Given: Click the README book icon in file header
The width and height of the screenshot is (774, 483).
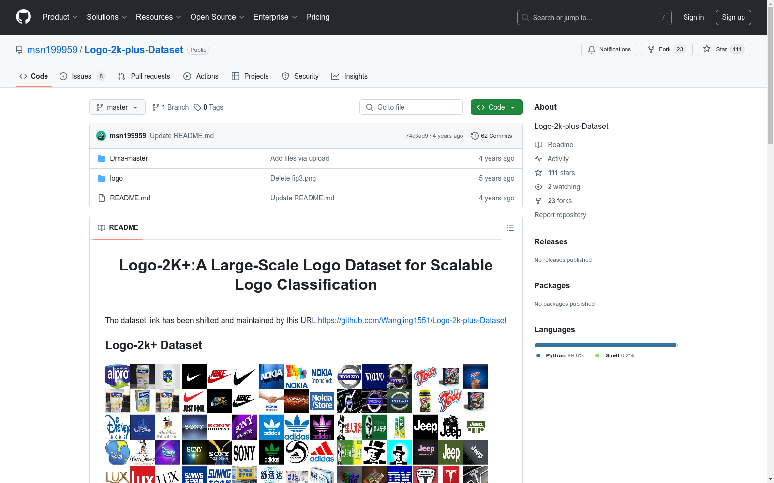Looking at the screenshot, I should coord(102,227).
